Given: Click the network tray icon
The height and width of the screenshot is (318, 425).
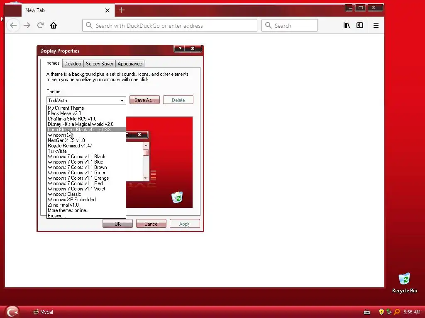Looking at the screenshot, I should click(x=389, y=312).
